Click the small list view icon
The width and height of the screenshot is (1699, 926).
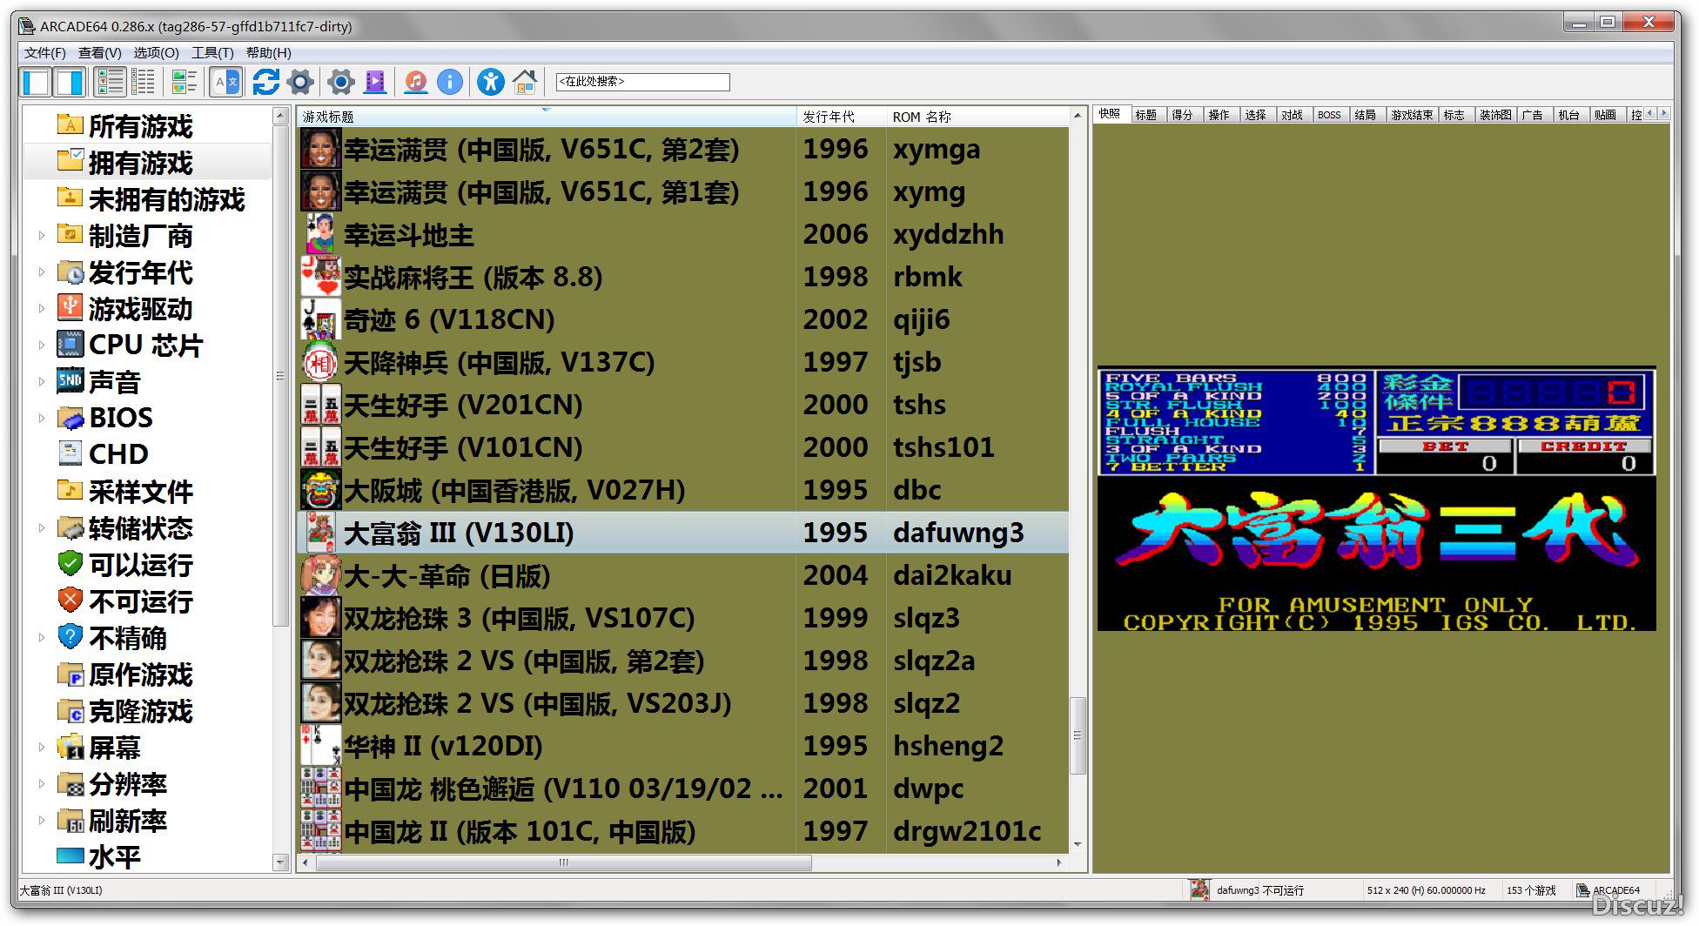point(143,83)
